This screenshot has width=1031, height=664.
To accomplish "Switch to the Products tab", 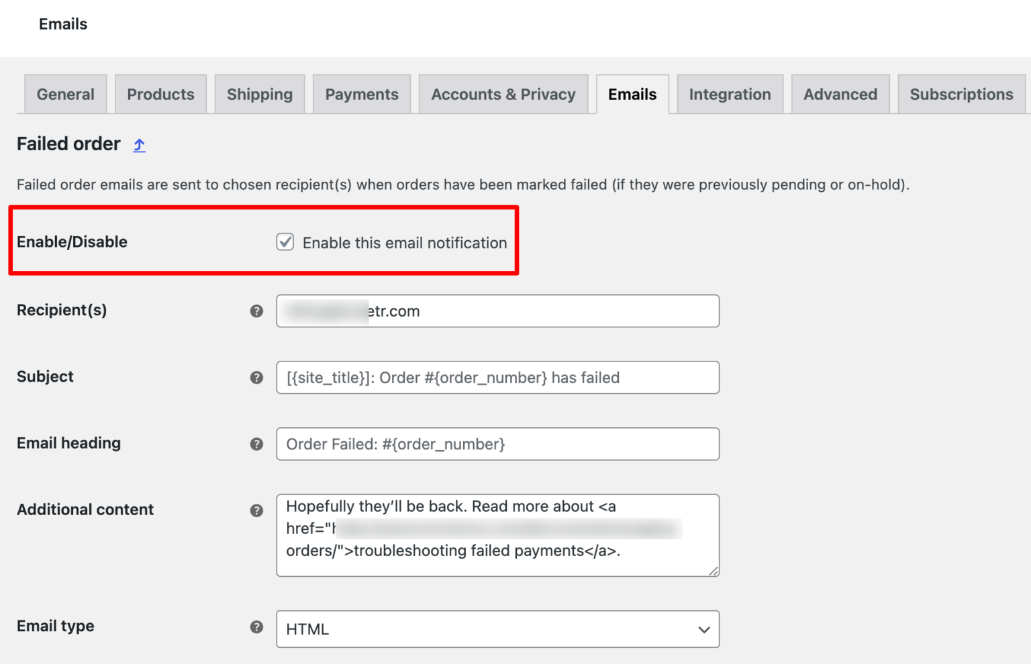I will pos(160,94).
